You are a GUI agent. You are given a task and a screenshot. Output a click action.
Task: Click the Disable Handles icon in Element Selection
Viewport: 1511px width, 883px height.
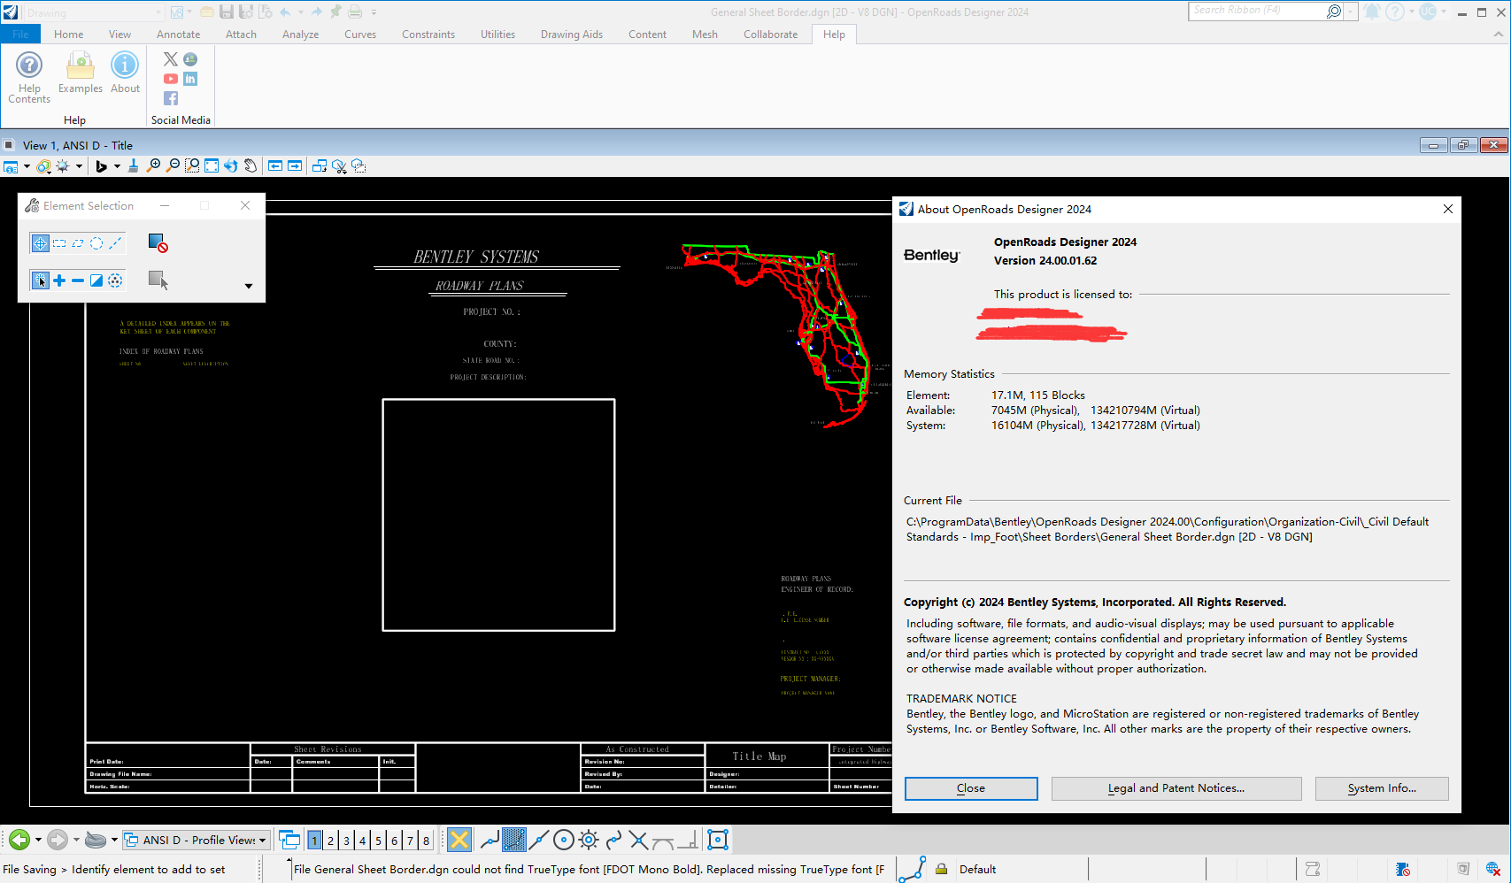pos(158,242)
